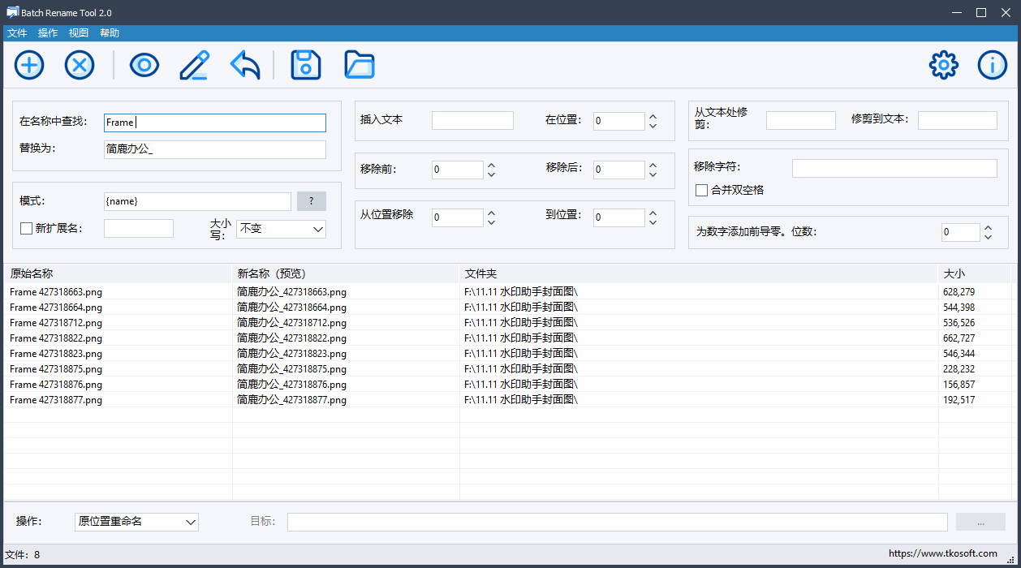
Task: Sort by the 原始名称 column header
Action: coord(118,273)
